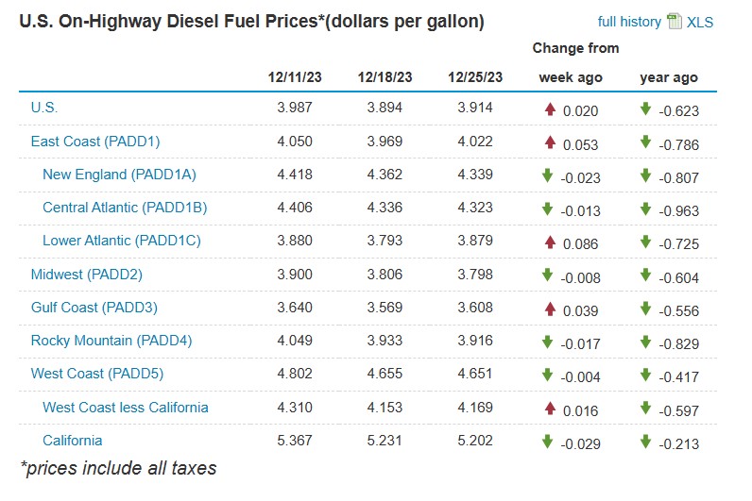Click the XLS download link

[700, 22]
